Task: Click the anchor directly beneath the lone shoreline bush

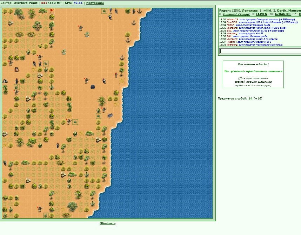Action: click(128, 40)
